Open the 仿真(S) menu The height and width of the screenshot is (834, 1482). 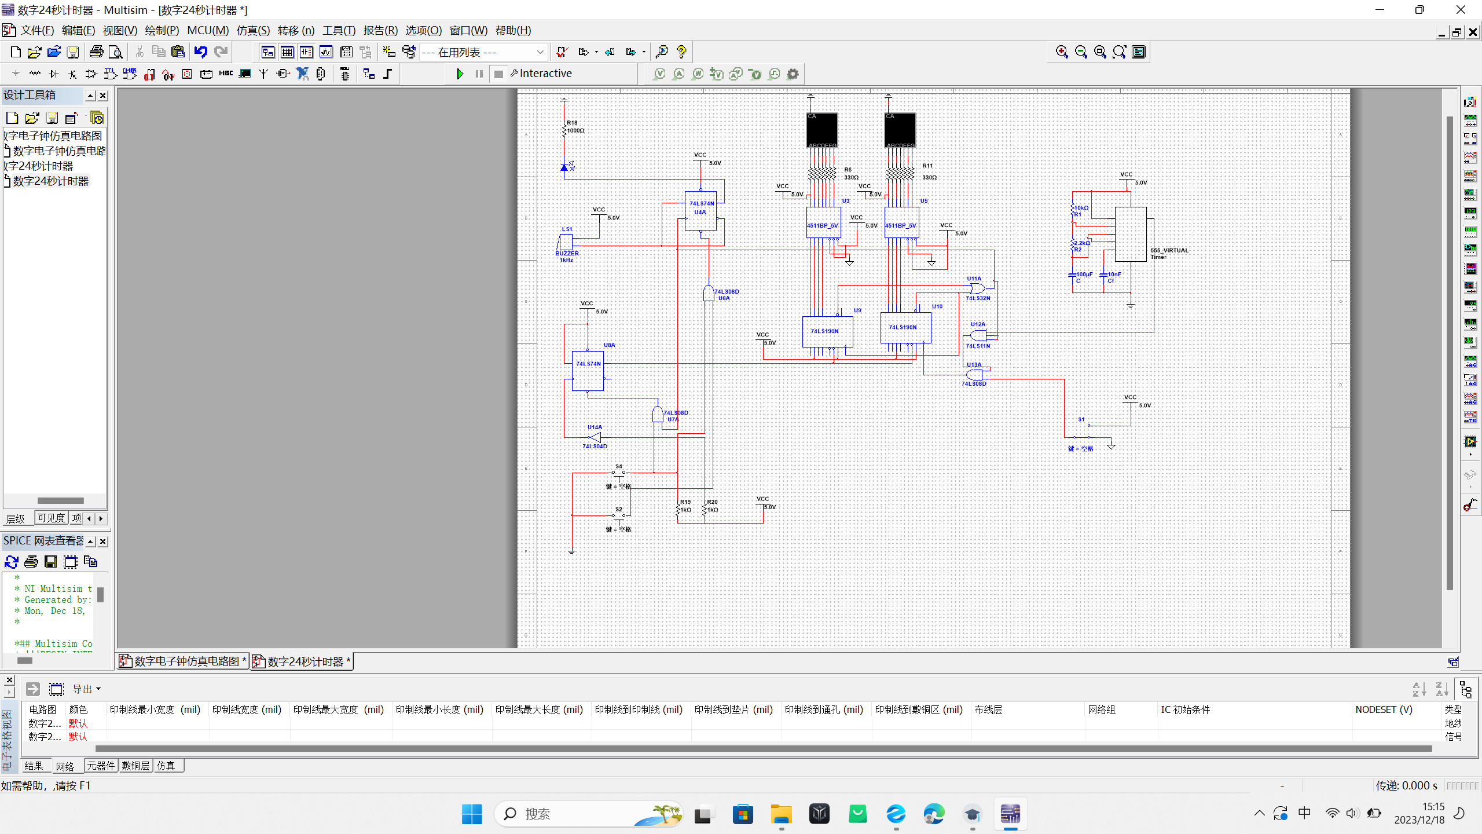pos(253,31)
